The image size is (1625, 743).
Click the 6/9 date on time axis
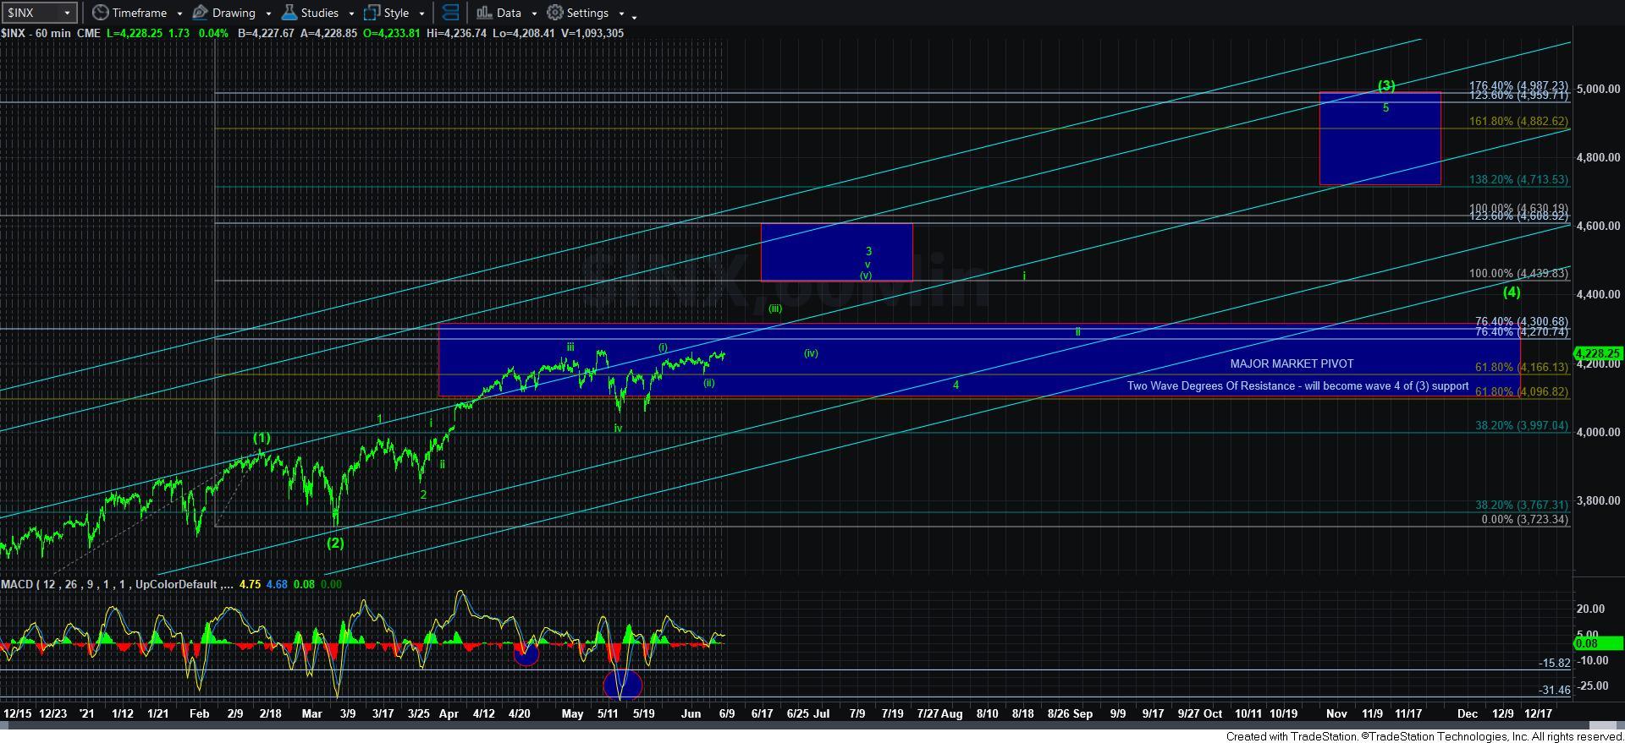727,713
